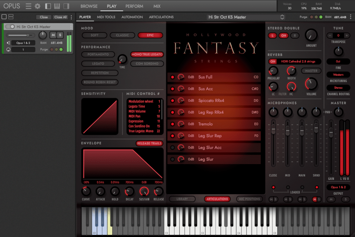Click the ROUND ROBIN RESET button

tap(99, 82)
